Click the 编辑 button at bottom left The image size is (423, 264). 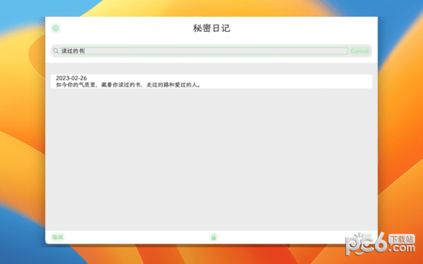(58, 237)
